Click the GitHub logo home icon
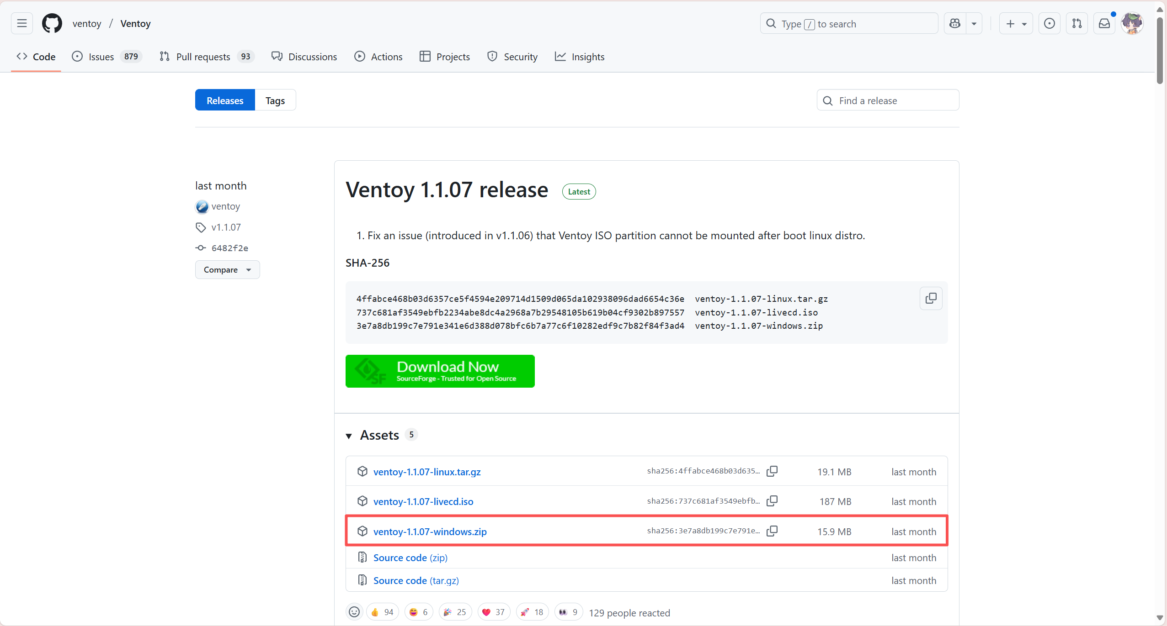This screenshot has height=626, width=1167. tap(52, 23)
